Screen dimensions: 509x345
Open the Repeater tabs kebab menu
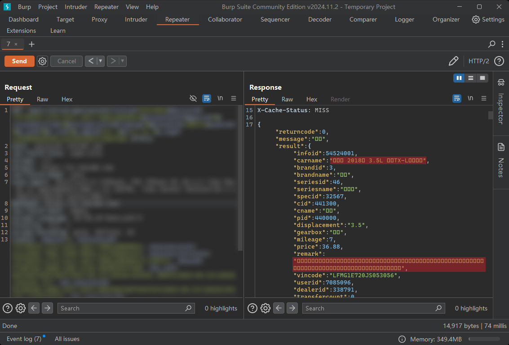[502, 44]
